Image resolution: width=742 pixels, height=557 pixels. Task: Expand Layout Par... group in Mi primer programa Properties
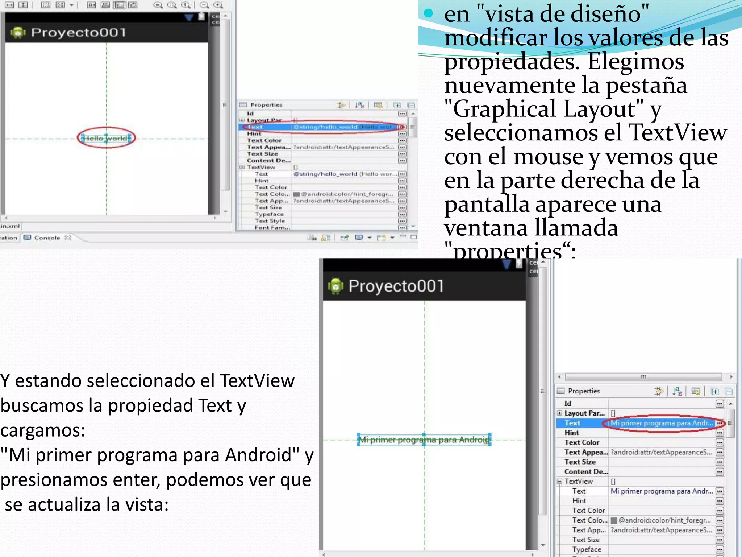(560, 413)
